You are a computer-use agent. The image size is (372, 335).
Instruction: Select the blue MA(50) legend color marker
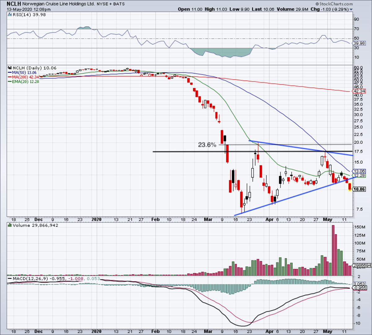[x=10, y=73]
